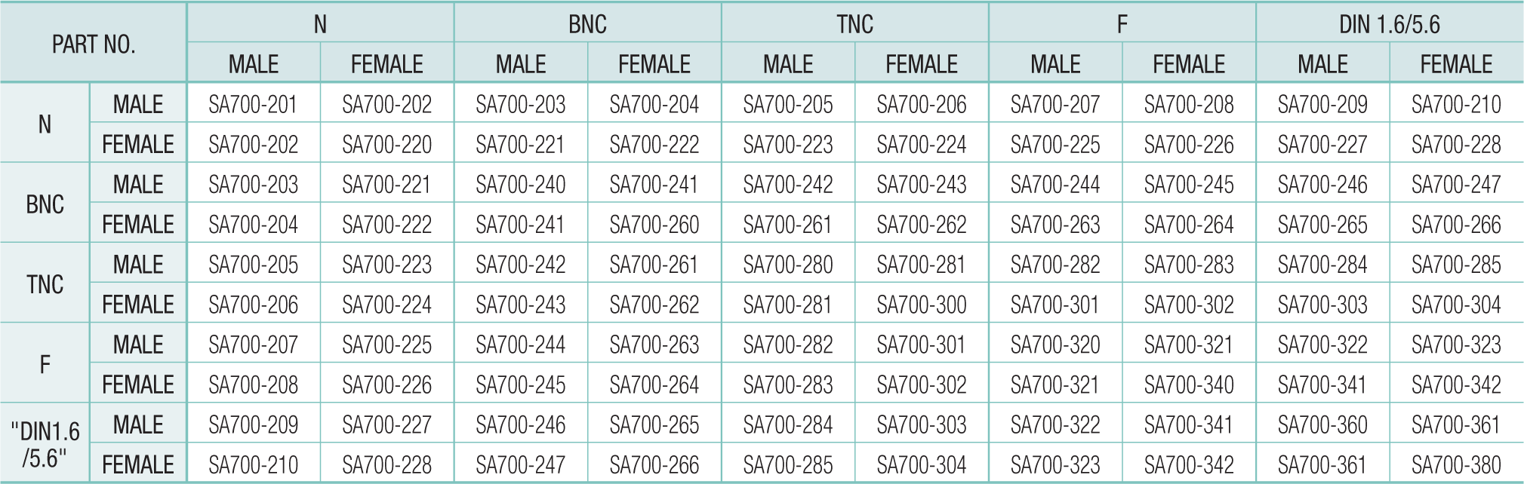Click part number SA700-201
Viewport: 1524px width, 484px height.
coord(253,104)
